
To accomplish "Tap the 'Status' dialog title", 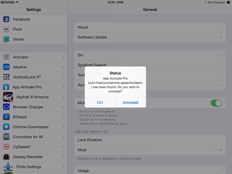I will [115, 73].
